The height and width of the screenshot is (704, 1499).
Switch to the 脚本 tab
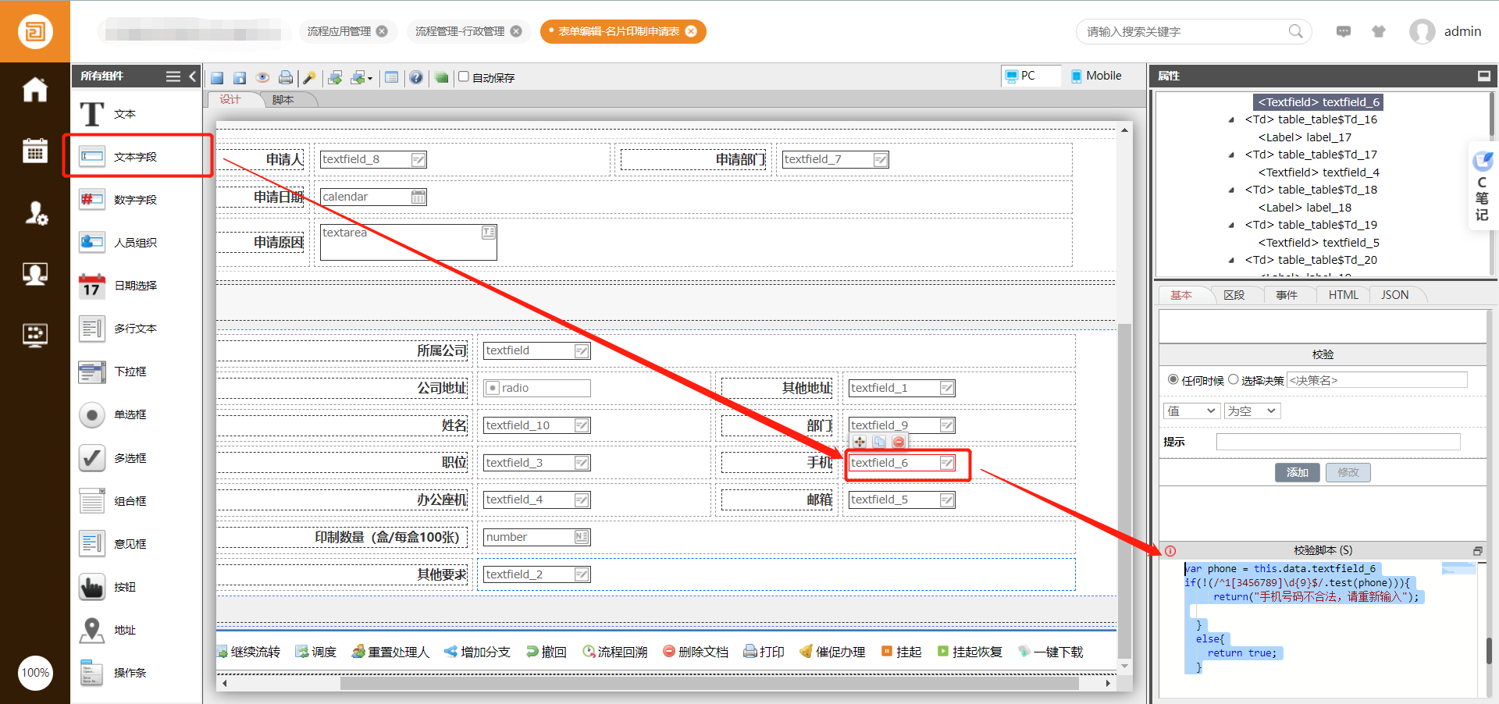pyautogui.click(x=283, y=100)
